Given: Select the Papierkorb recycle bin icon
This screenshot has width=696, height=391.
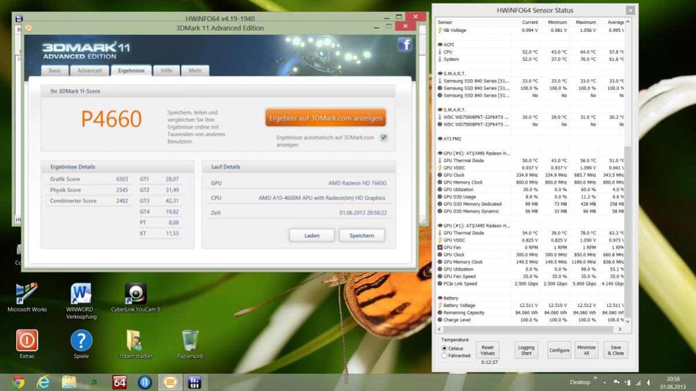Looking at the screenshot, I should [190, 344].
